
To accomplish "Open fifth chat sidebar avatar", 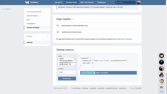I will [x=161, y=81].
